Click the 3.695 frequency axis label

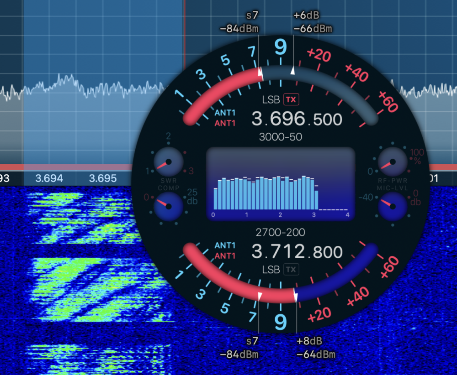point(102,178)
